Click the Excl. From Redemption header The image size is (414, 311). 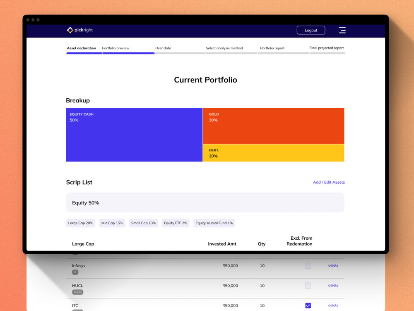pyautogui.click(x=299, y=241)
